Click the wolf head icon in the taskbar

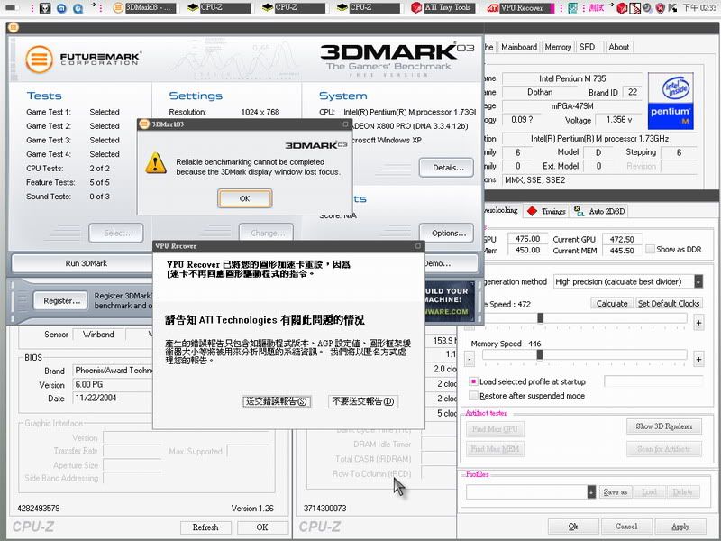[x=45, y=8]
